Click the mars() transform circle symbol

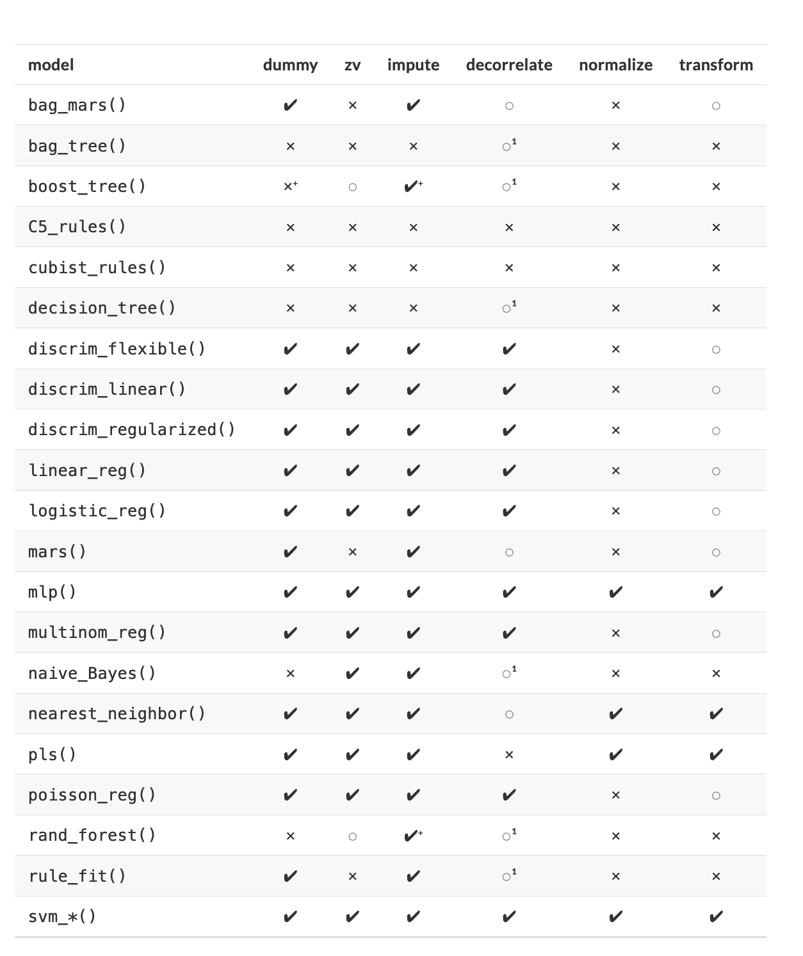tap(716, 552)
